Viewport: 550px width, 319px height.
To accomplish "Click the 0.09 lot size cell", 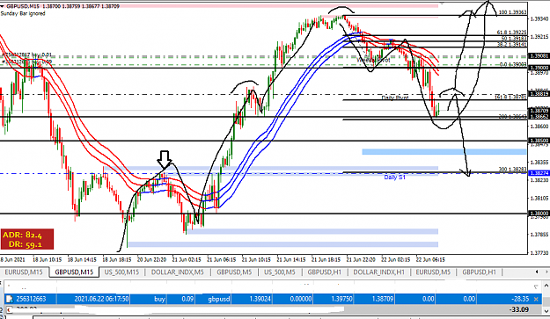I will tap(187, 299).
